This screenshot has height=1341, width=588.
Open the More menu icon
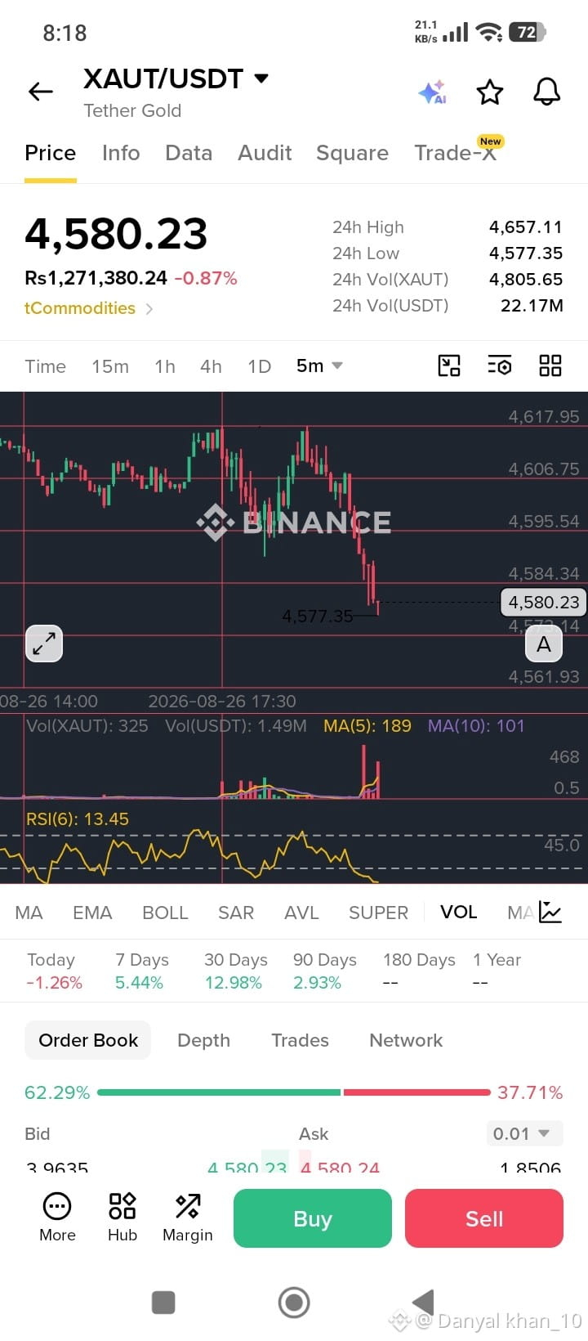pos(57,1218)
